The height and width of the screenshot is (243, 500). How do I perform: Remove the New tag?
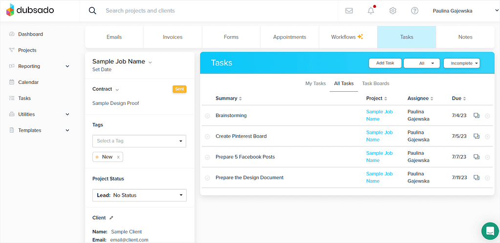[x=118, y=157]
